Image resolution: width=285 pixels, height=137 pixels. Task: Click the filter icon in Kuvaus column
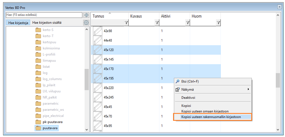click(157, 23)
